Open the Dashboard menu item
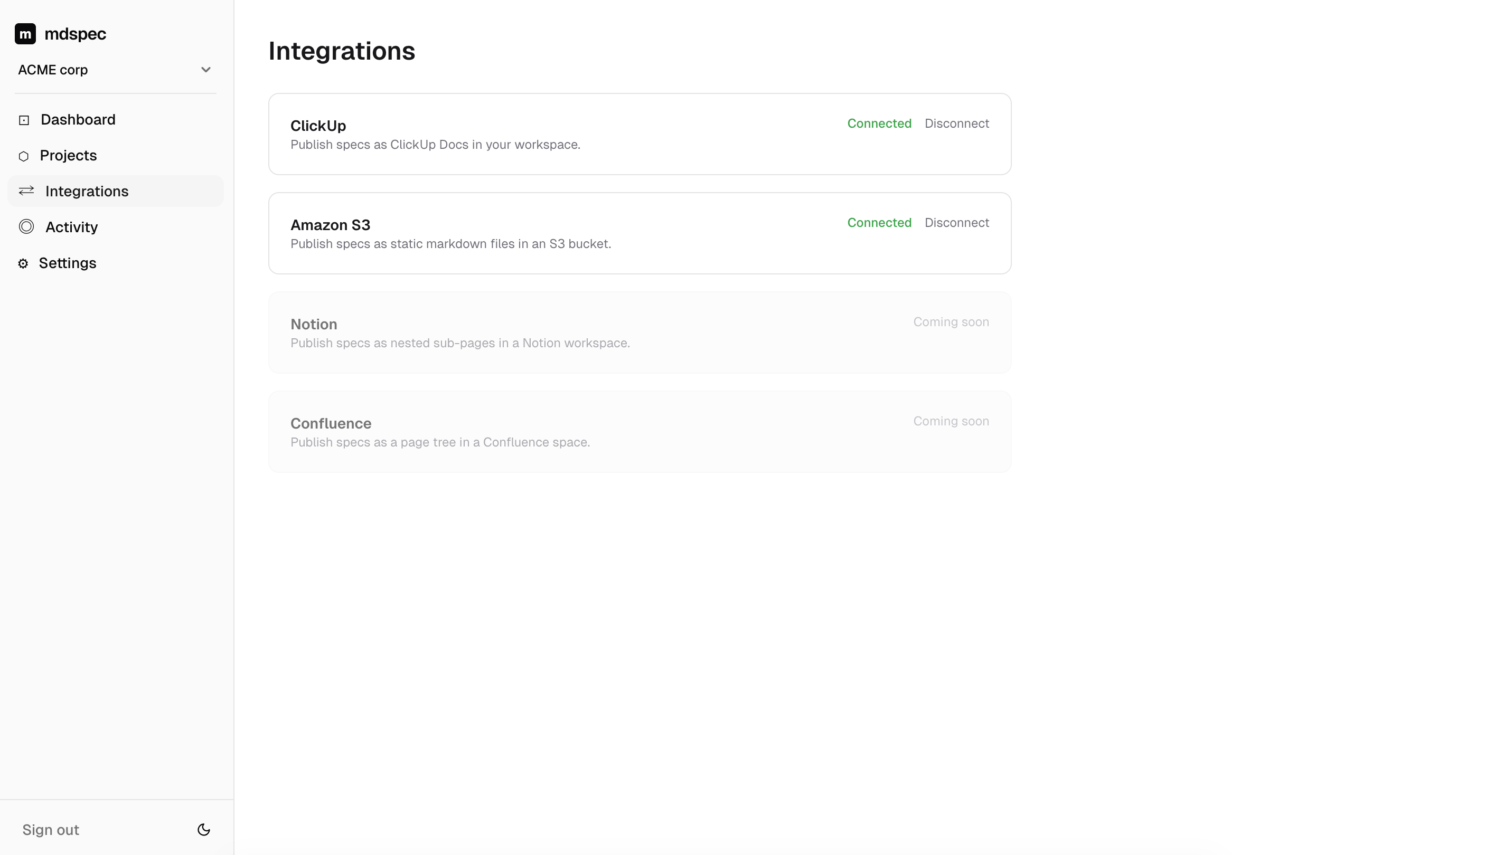This screenshot has height=855, width=1485. (x=78, y=119)
